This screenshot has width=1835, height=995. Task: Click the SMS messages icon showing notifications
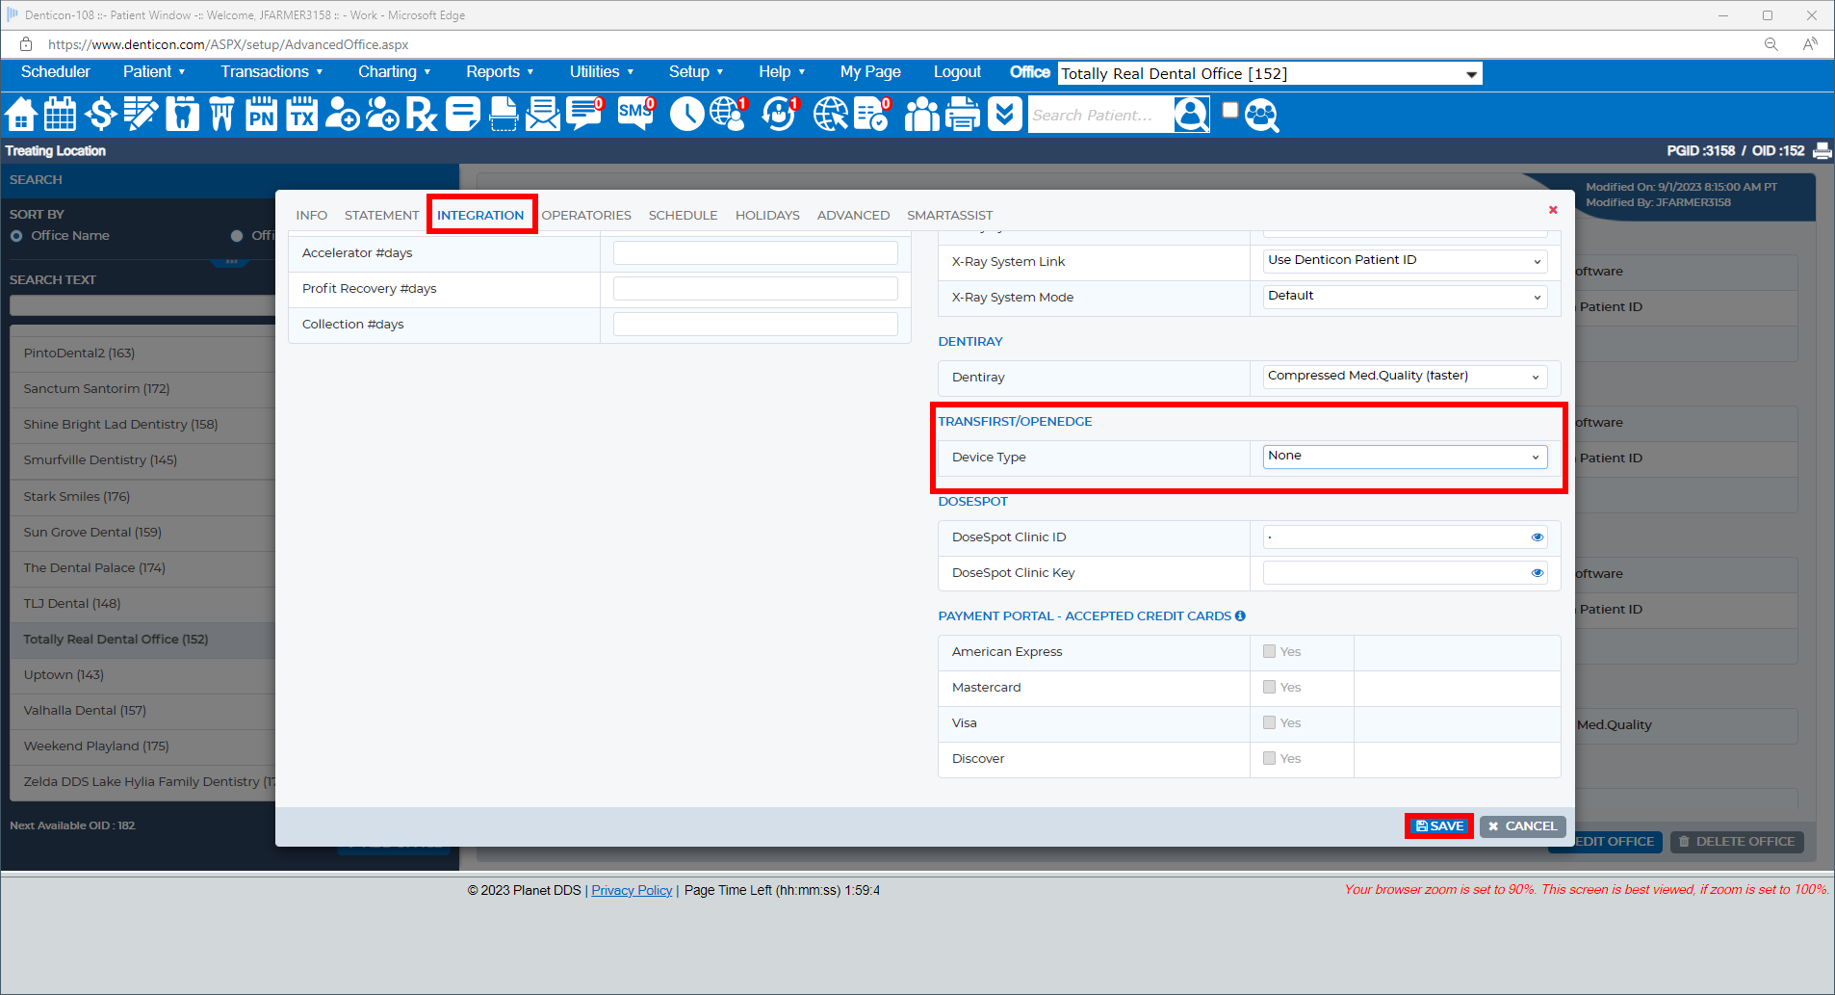click(634, 115)
